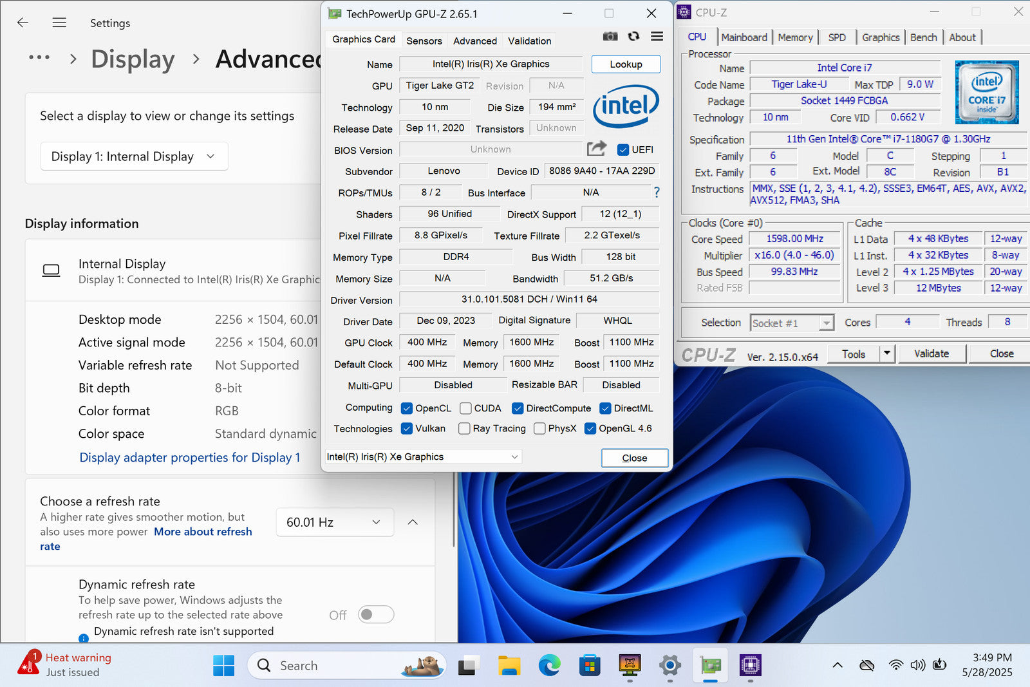
Task: Open the Settings navigation hamburger menu
Action: 59,23
